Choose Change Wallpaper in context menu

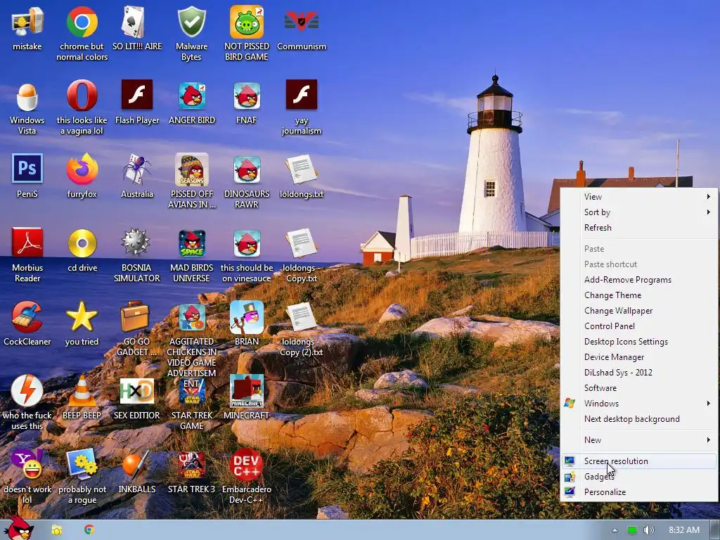(x=638, y=311)
